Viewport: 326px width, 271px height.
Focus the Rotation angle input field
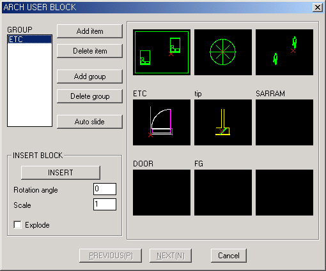105,189
